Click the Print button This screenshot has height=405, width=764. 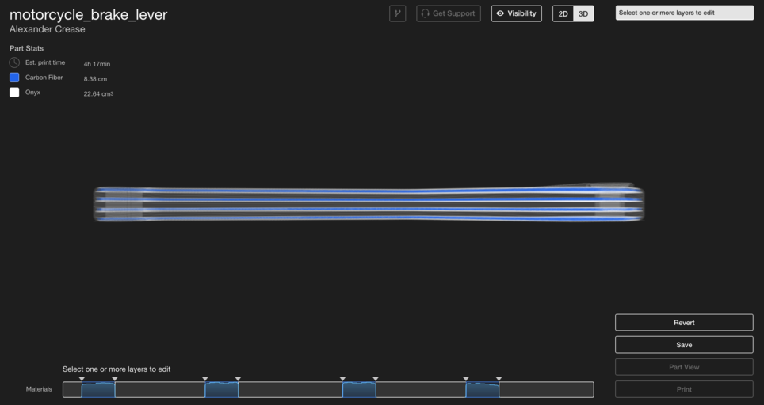684,389
